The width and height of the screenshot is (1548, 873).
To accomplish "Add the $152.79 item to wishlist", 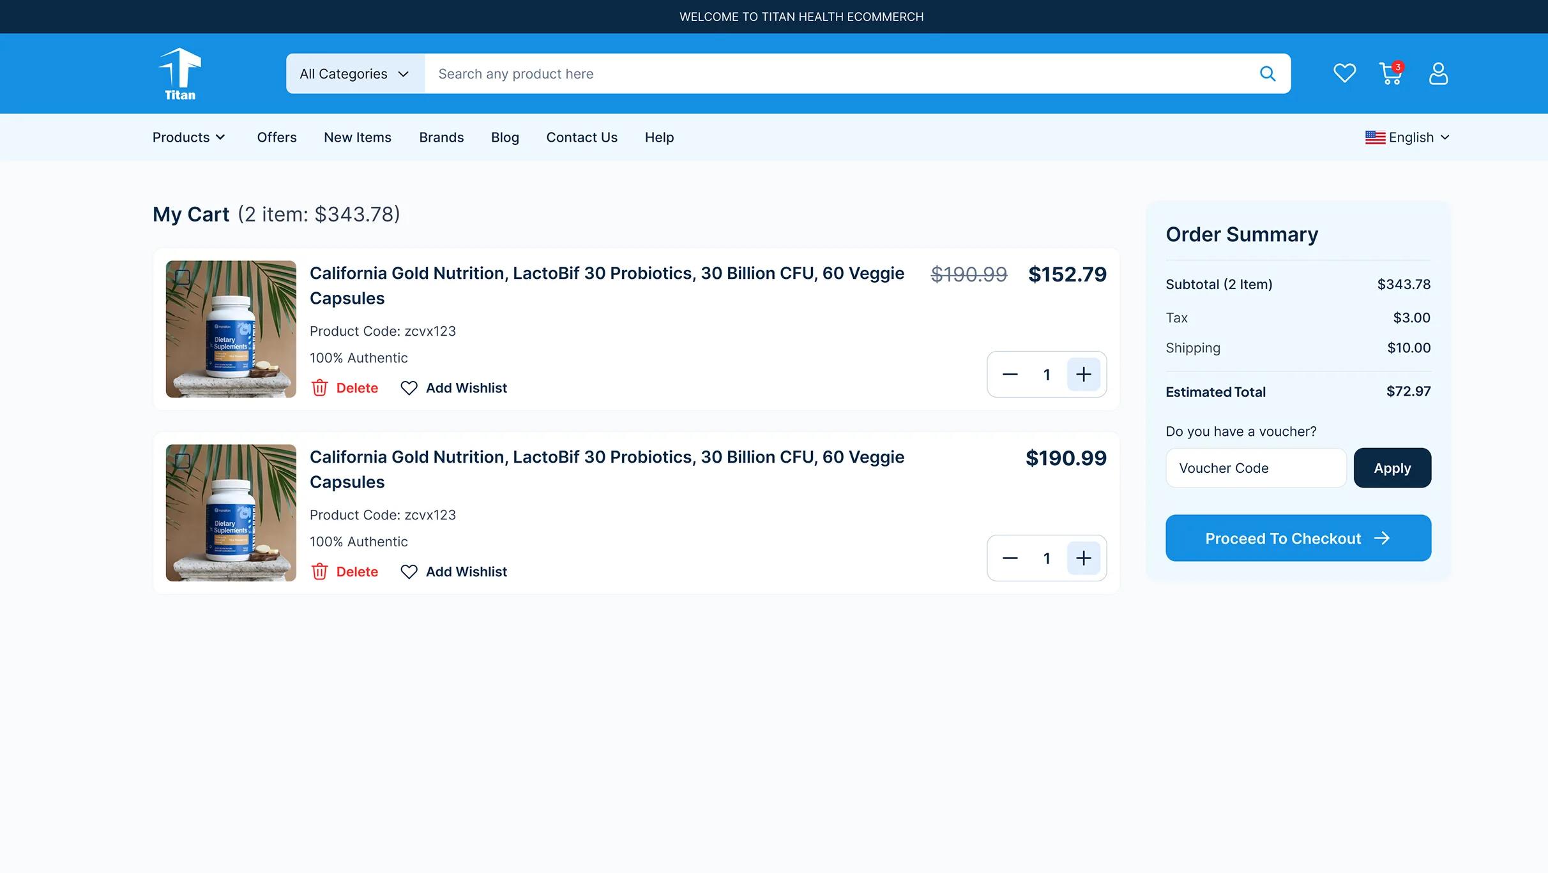I will click(x=453, y=388).
